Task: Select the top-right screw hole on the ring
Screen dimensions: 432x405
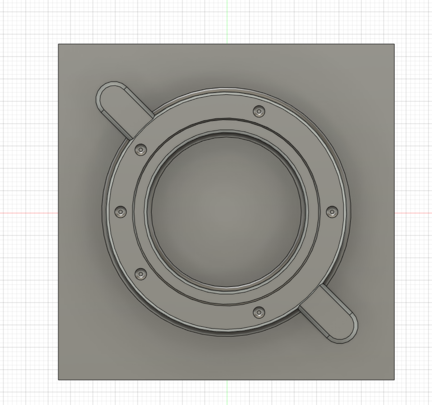Action: tap(259, 111)
